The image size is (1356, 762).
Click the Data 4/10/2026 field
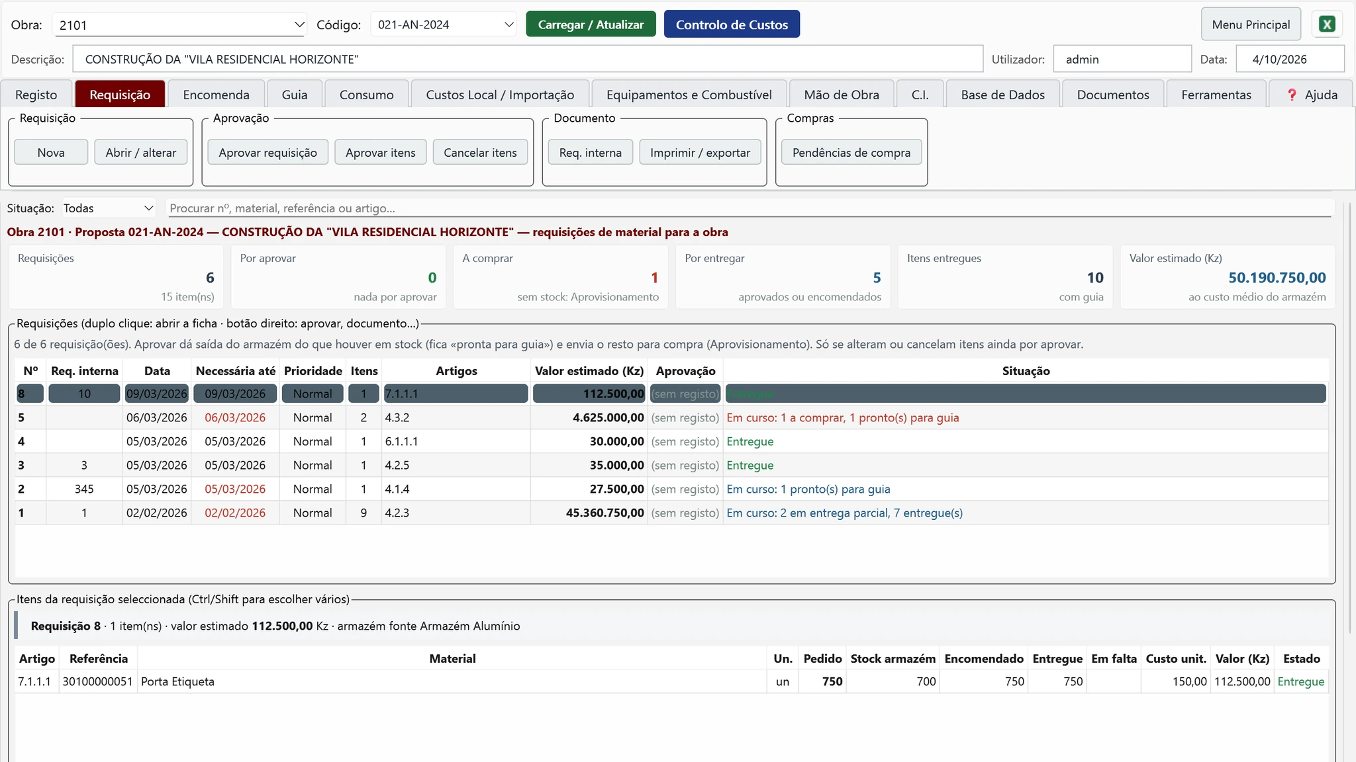tap(1290, 59)
